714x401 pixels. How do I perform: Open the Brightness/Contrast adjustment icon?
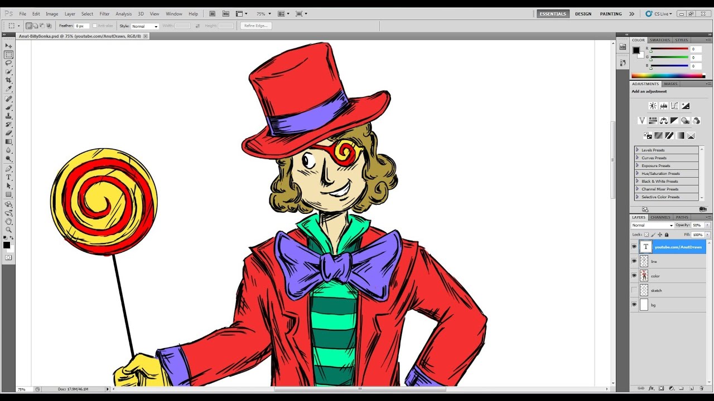point(653,105)
